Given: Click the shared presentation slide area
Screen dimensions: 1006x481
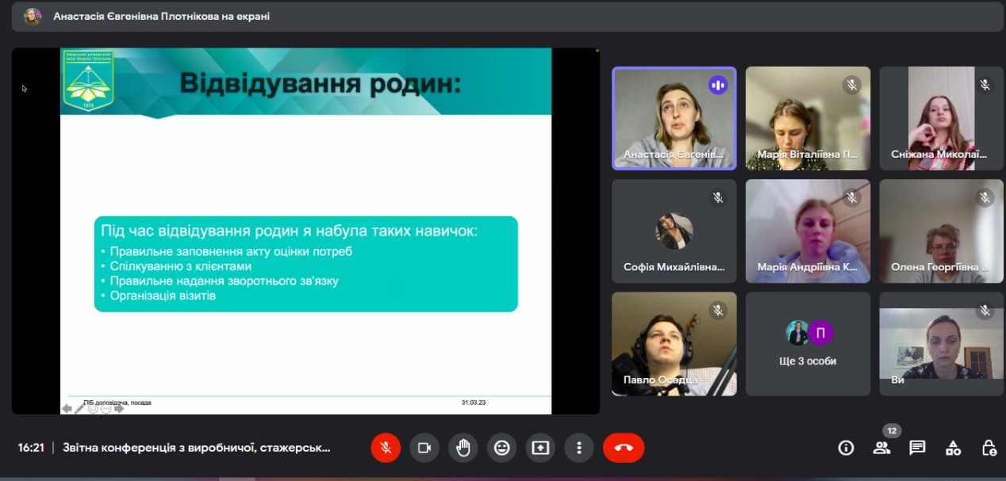Looking at the screenshot, I should pyautogui.click(x=305, y=230).
